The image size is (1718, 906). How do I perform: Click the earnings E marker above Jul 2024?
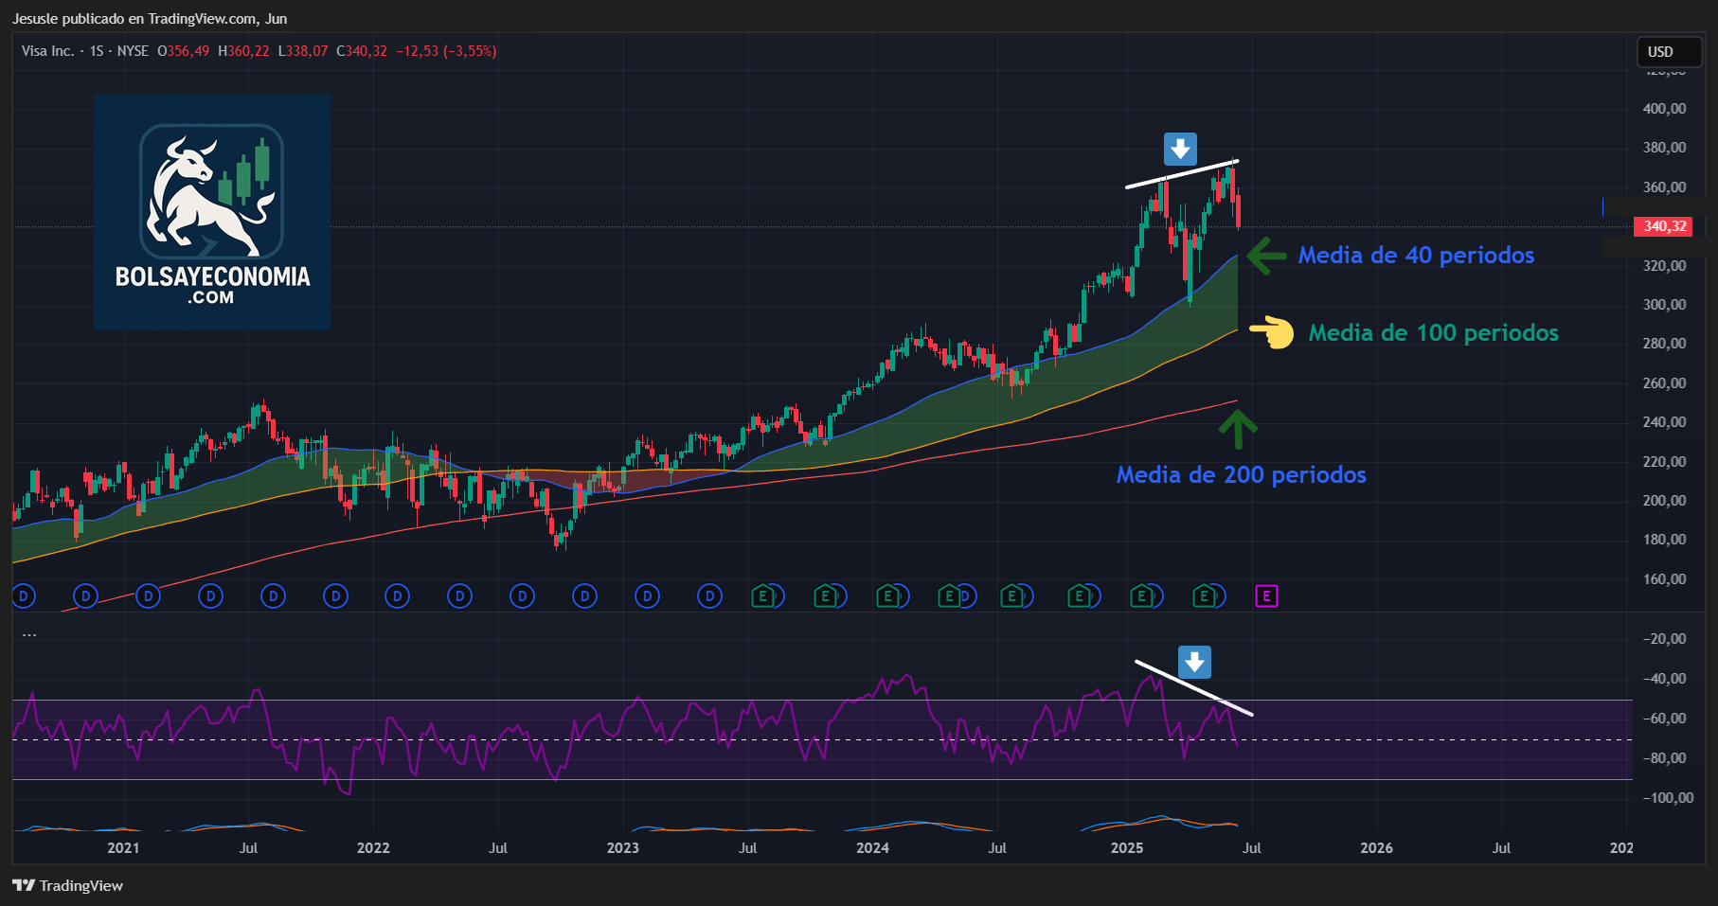coord(1012,596)
